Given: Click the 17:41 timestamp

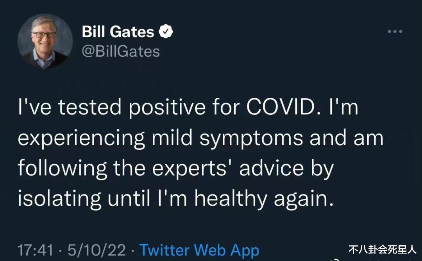Looking at the screenshot, I should click(35, 250).
